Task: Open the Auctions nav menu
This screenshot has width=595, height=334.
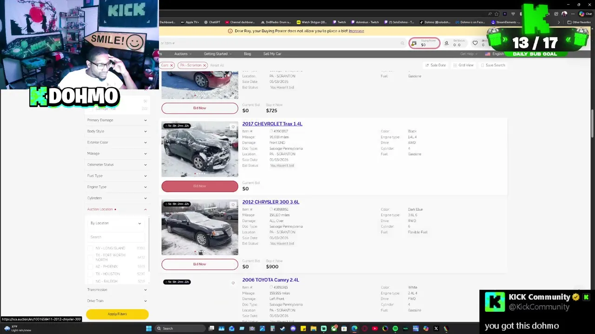Action: [183, 54]
